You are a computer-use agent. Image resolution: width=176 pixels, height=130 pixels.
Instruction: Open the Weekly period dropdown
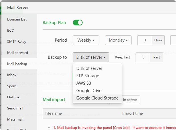[86, 40]
